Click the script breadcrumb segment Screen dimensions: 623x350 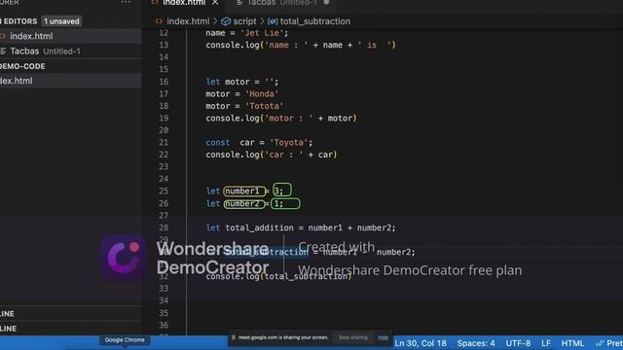[x=244, y=21]
